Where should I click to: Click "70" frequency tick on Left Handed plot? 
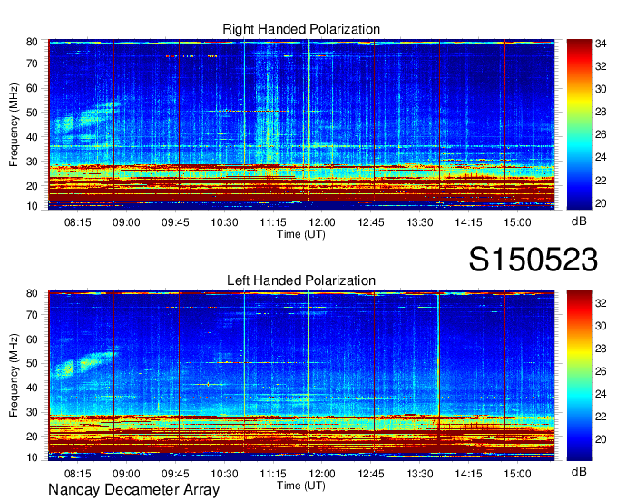[32, 315]
